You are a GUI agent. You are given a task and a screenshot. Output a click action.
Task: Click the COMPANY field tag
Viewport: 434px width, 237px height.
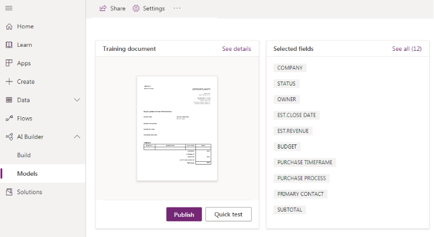[x=290, y=68]
